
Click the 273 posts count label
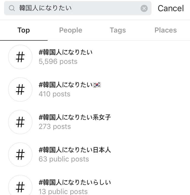tap(55, 127)
